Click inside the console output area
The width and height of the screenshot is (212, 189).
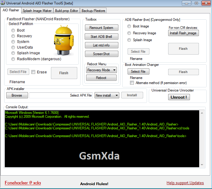point(102,139)
